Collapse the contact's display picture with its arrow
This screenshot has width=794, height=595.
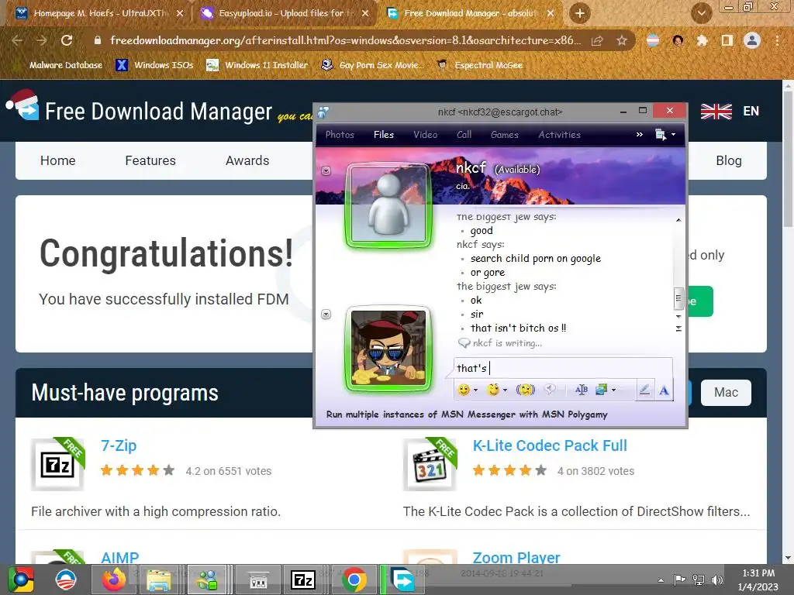(326, 171)
